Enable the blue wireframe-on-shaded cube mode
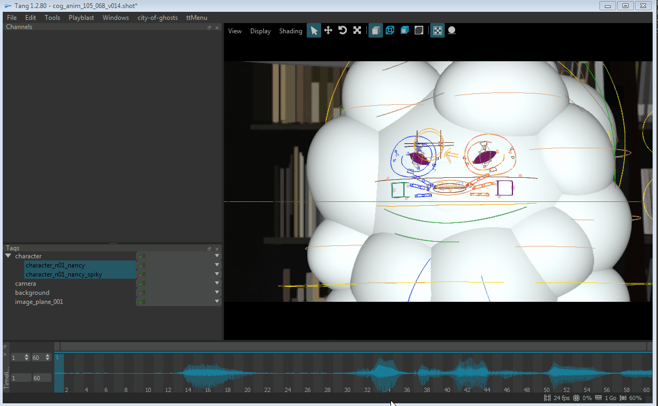Image resolution: width=658 pixels, height=406 pixels. click(x=404, y=31)
